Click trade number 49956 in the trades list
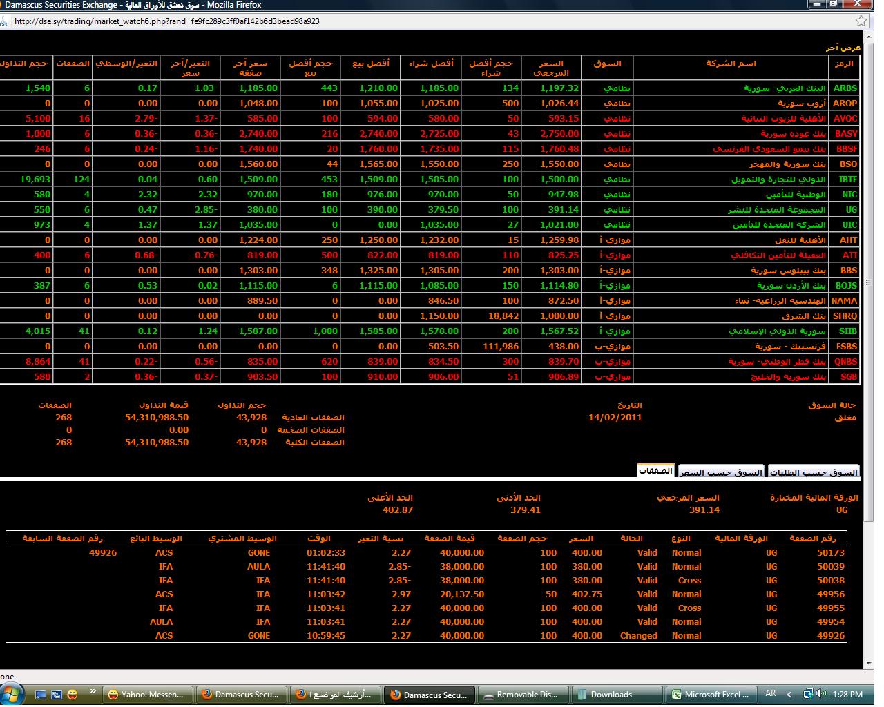 click(x=831, y=594)
